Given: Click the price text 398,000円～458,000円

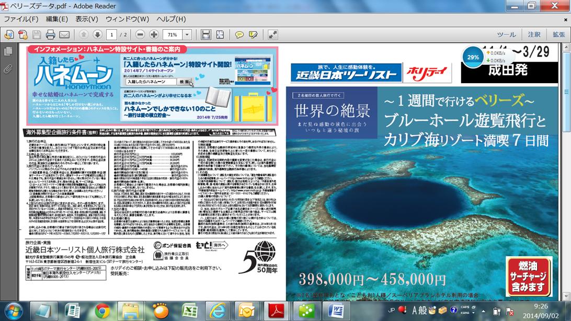Looking at the screenshot, I should [372, 280].
